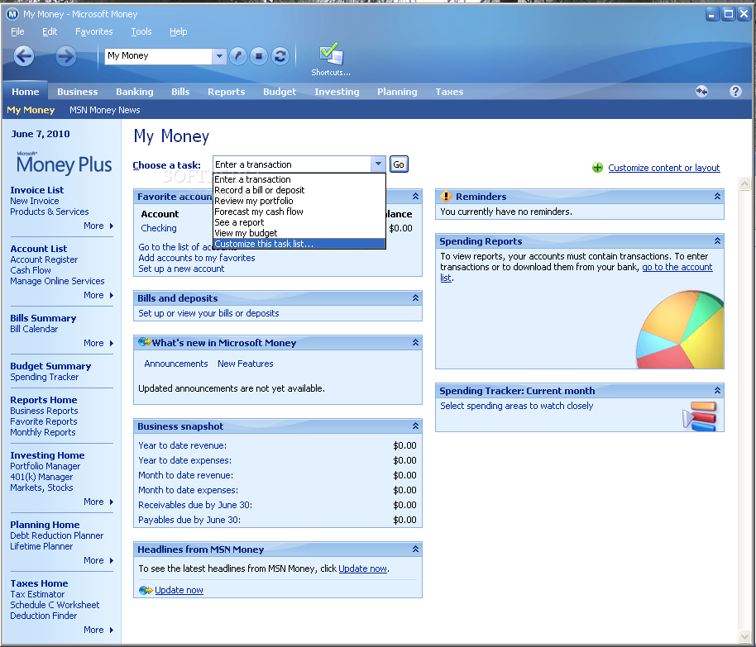Click the Refresh page button

tap(280, 56)
